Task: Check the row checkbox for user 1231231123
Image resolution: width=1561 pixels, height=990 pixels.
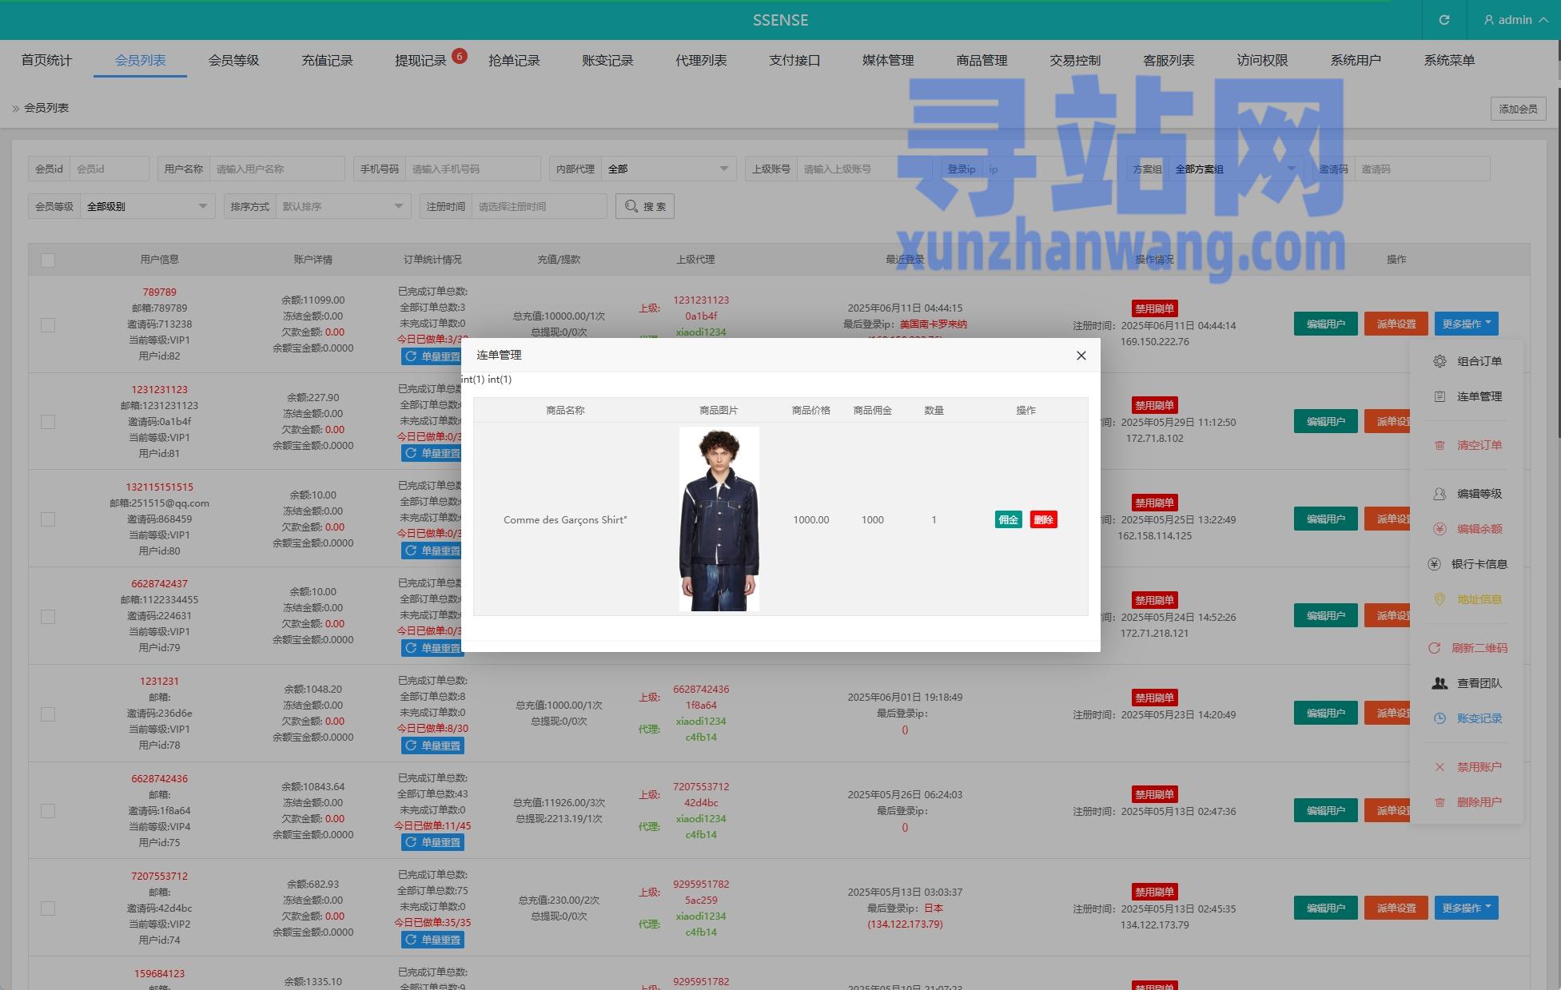Action: 48,421
